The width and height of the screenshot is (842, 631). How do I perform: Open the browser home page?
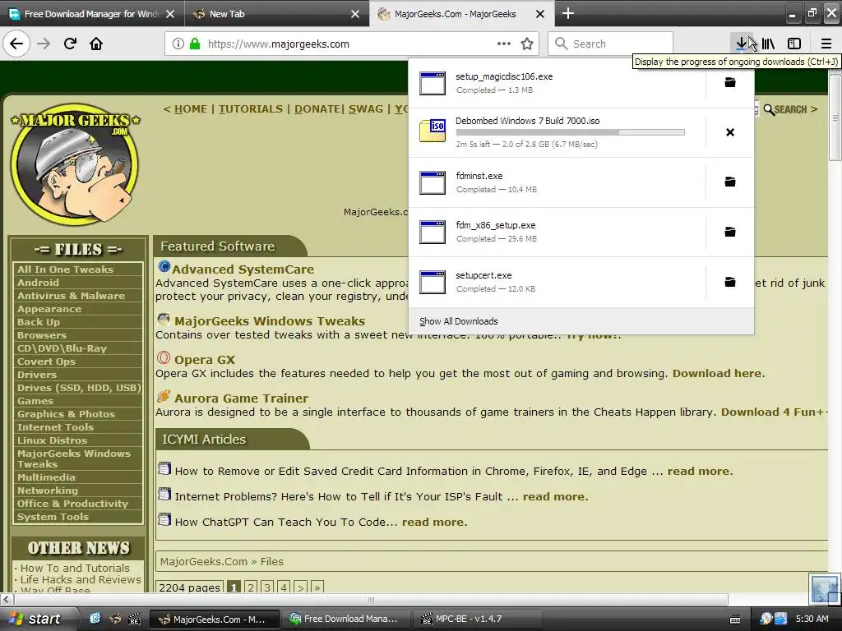coord(96,44)
